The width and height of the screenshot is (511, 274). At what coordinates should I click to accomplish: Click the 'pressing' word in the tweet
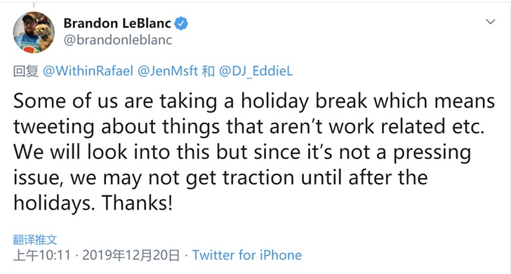432,153
